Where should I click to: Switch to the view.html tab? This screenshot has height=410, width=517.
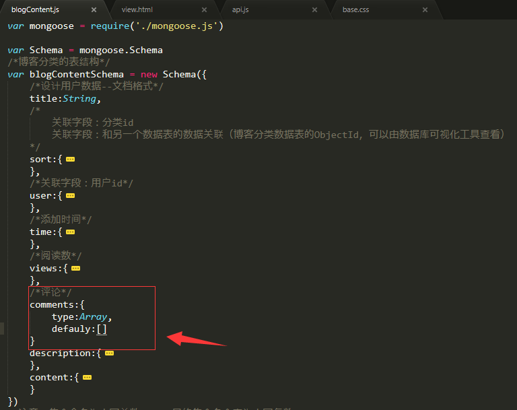pyautogui.click(x=137, y=9)
